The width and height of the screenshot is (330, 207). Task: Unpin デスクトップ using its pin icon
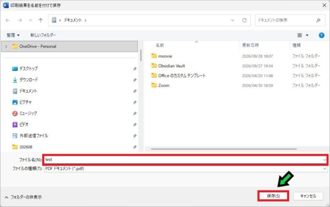tap(135, 69)
